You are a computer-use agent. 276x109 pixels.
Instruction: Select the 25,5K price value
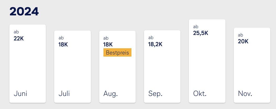coord(201,33)
